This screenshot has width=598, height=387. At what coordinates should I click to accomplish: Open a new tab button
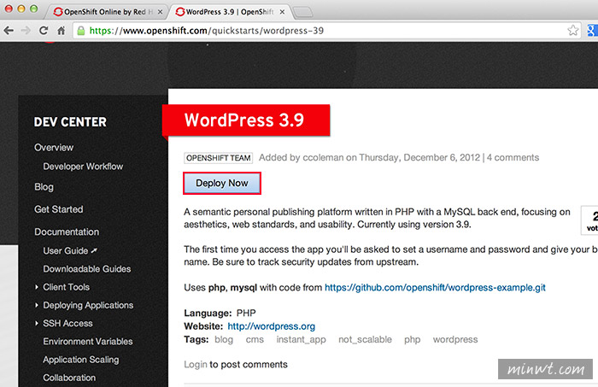pyautogui.click(x=303, y=12)
